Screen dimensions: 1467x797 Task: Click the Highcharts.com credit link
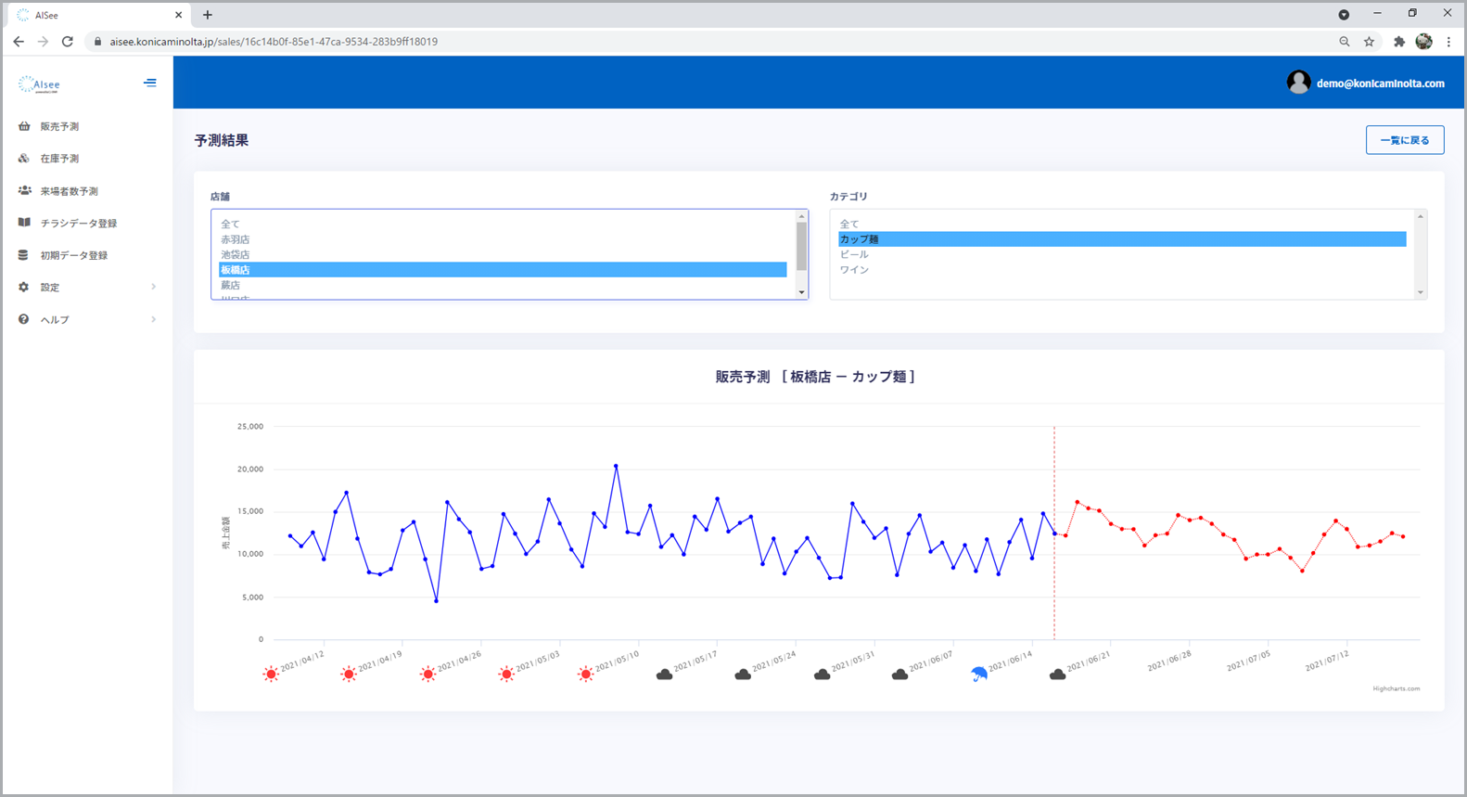(x=1396, y=688)
